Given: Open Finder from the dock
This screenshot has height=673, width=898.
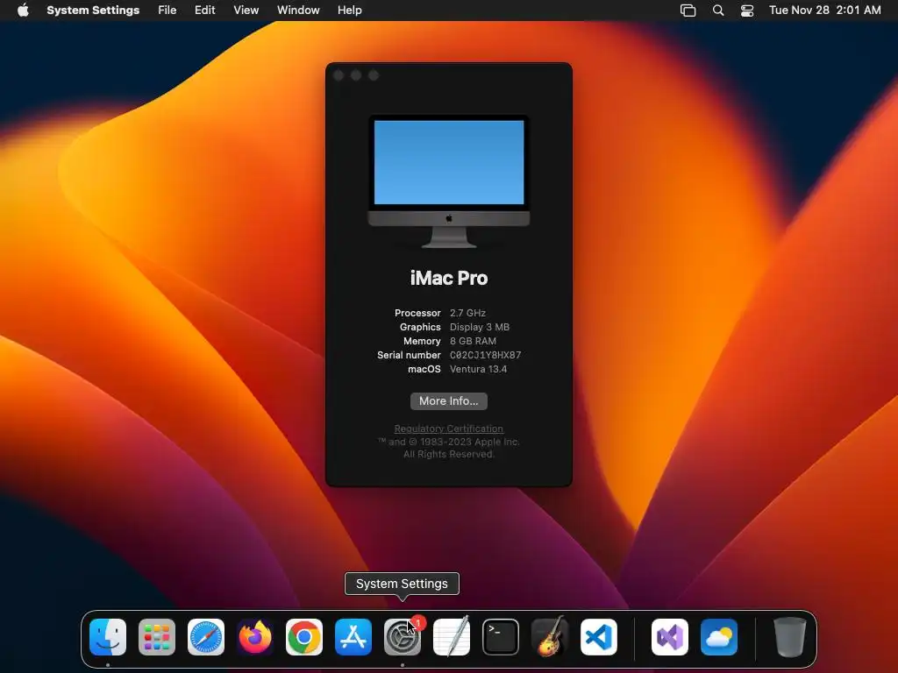Looking at the screenshot, I should (x=108, y=637).
